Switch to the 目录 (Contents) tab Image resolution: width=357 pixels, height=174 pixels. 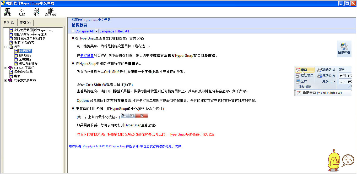[9, 22]
